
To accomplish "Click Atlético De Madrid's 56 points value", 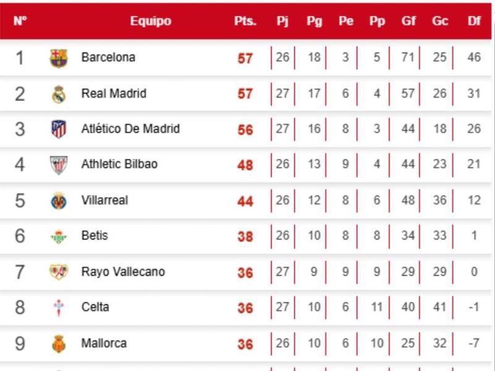I will tap(245, 130).
